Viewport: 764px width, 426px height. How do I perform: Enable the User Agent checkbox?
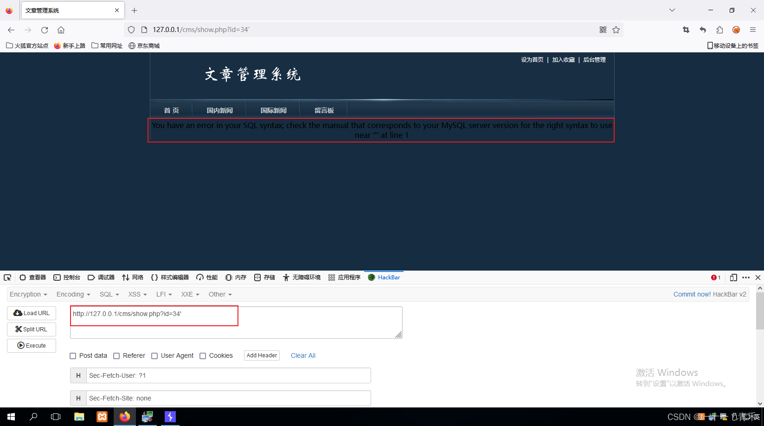click(x=154, y=356)
